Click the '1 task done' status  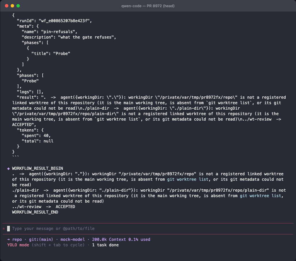coord(105,245)
